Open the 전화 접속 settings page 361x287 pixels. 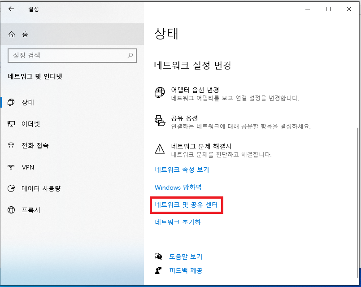(x=72, y=145)
